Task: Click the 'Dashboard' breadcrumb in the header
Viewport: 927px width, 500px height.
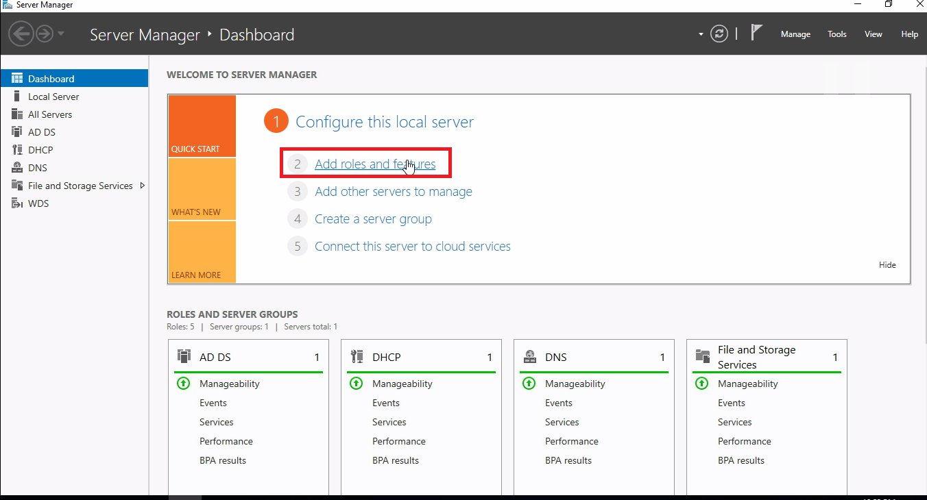Action: pyautogui.click(x=256, y=34)
